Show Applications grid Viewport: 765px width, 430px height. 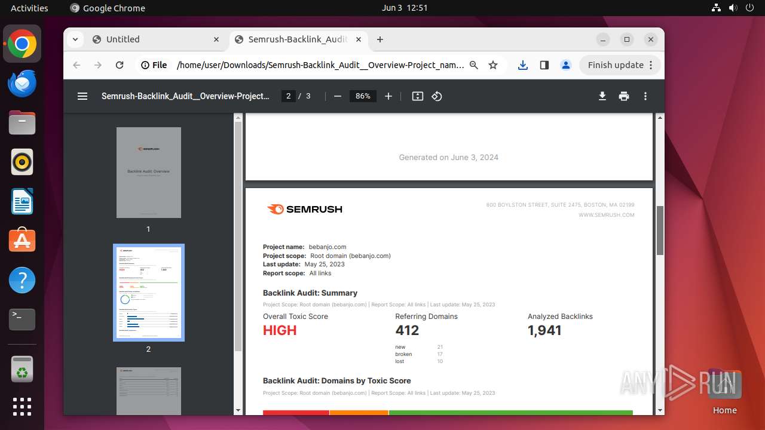pos(22,407)
